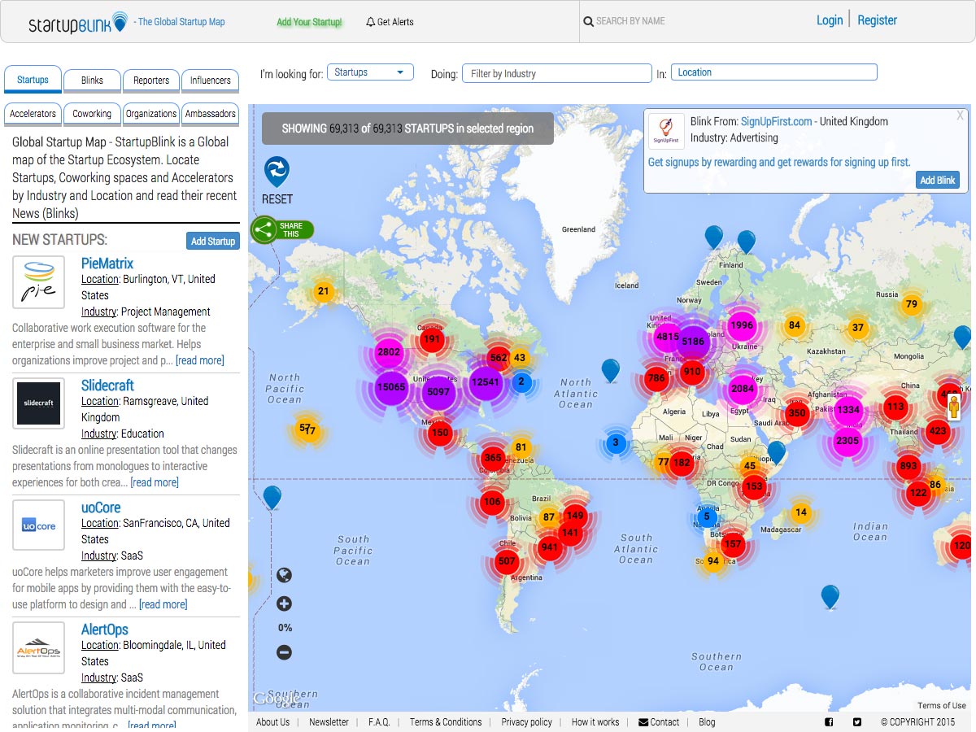The height and width of the screenshot is (732, 976).
Task: Click the Filter by Industry field
Action: point(557,73)
